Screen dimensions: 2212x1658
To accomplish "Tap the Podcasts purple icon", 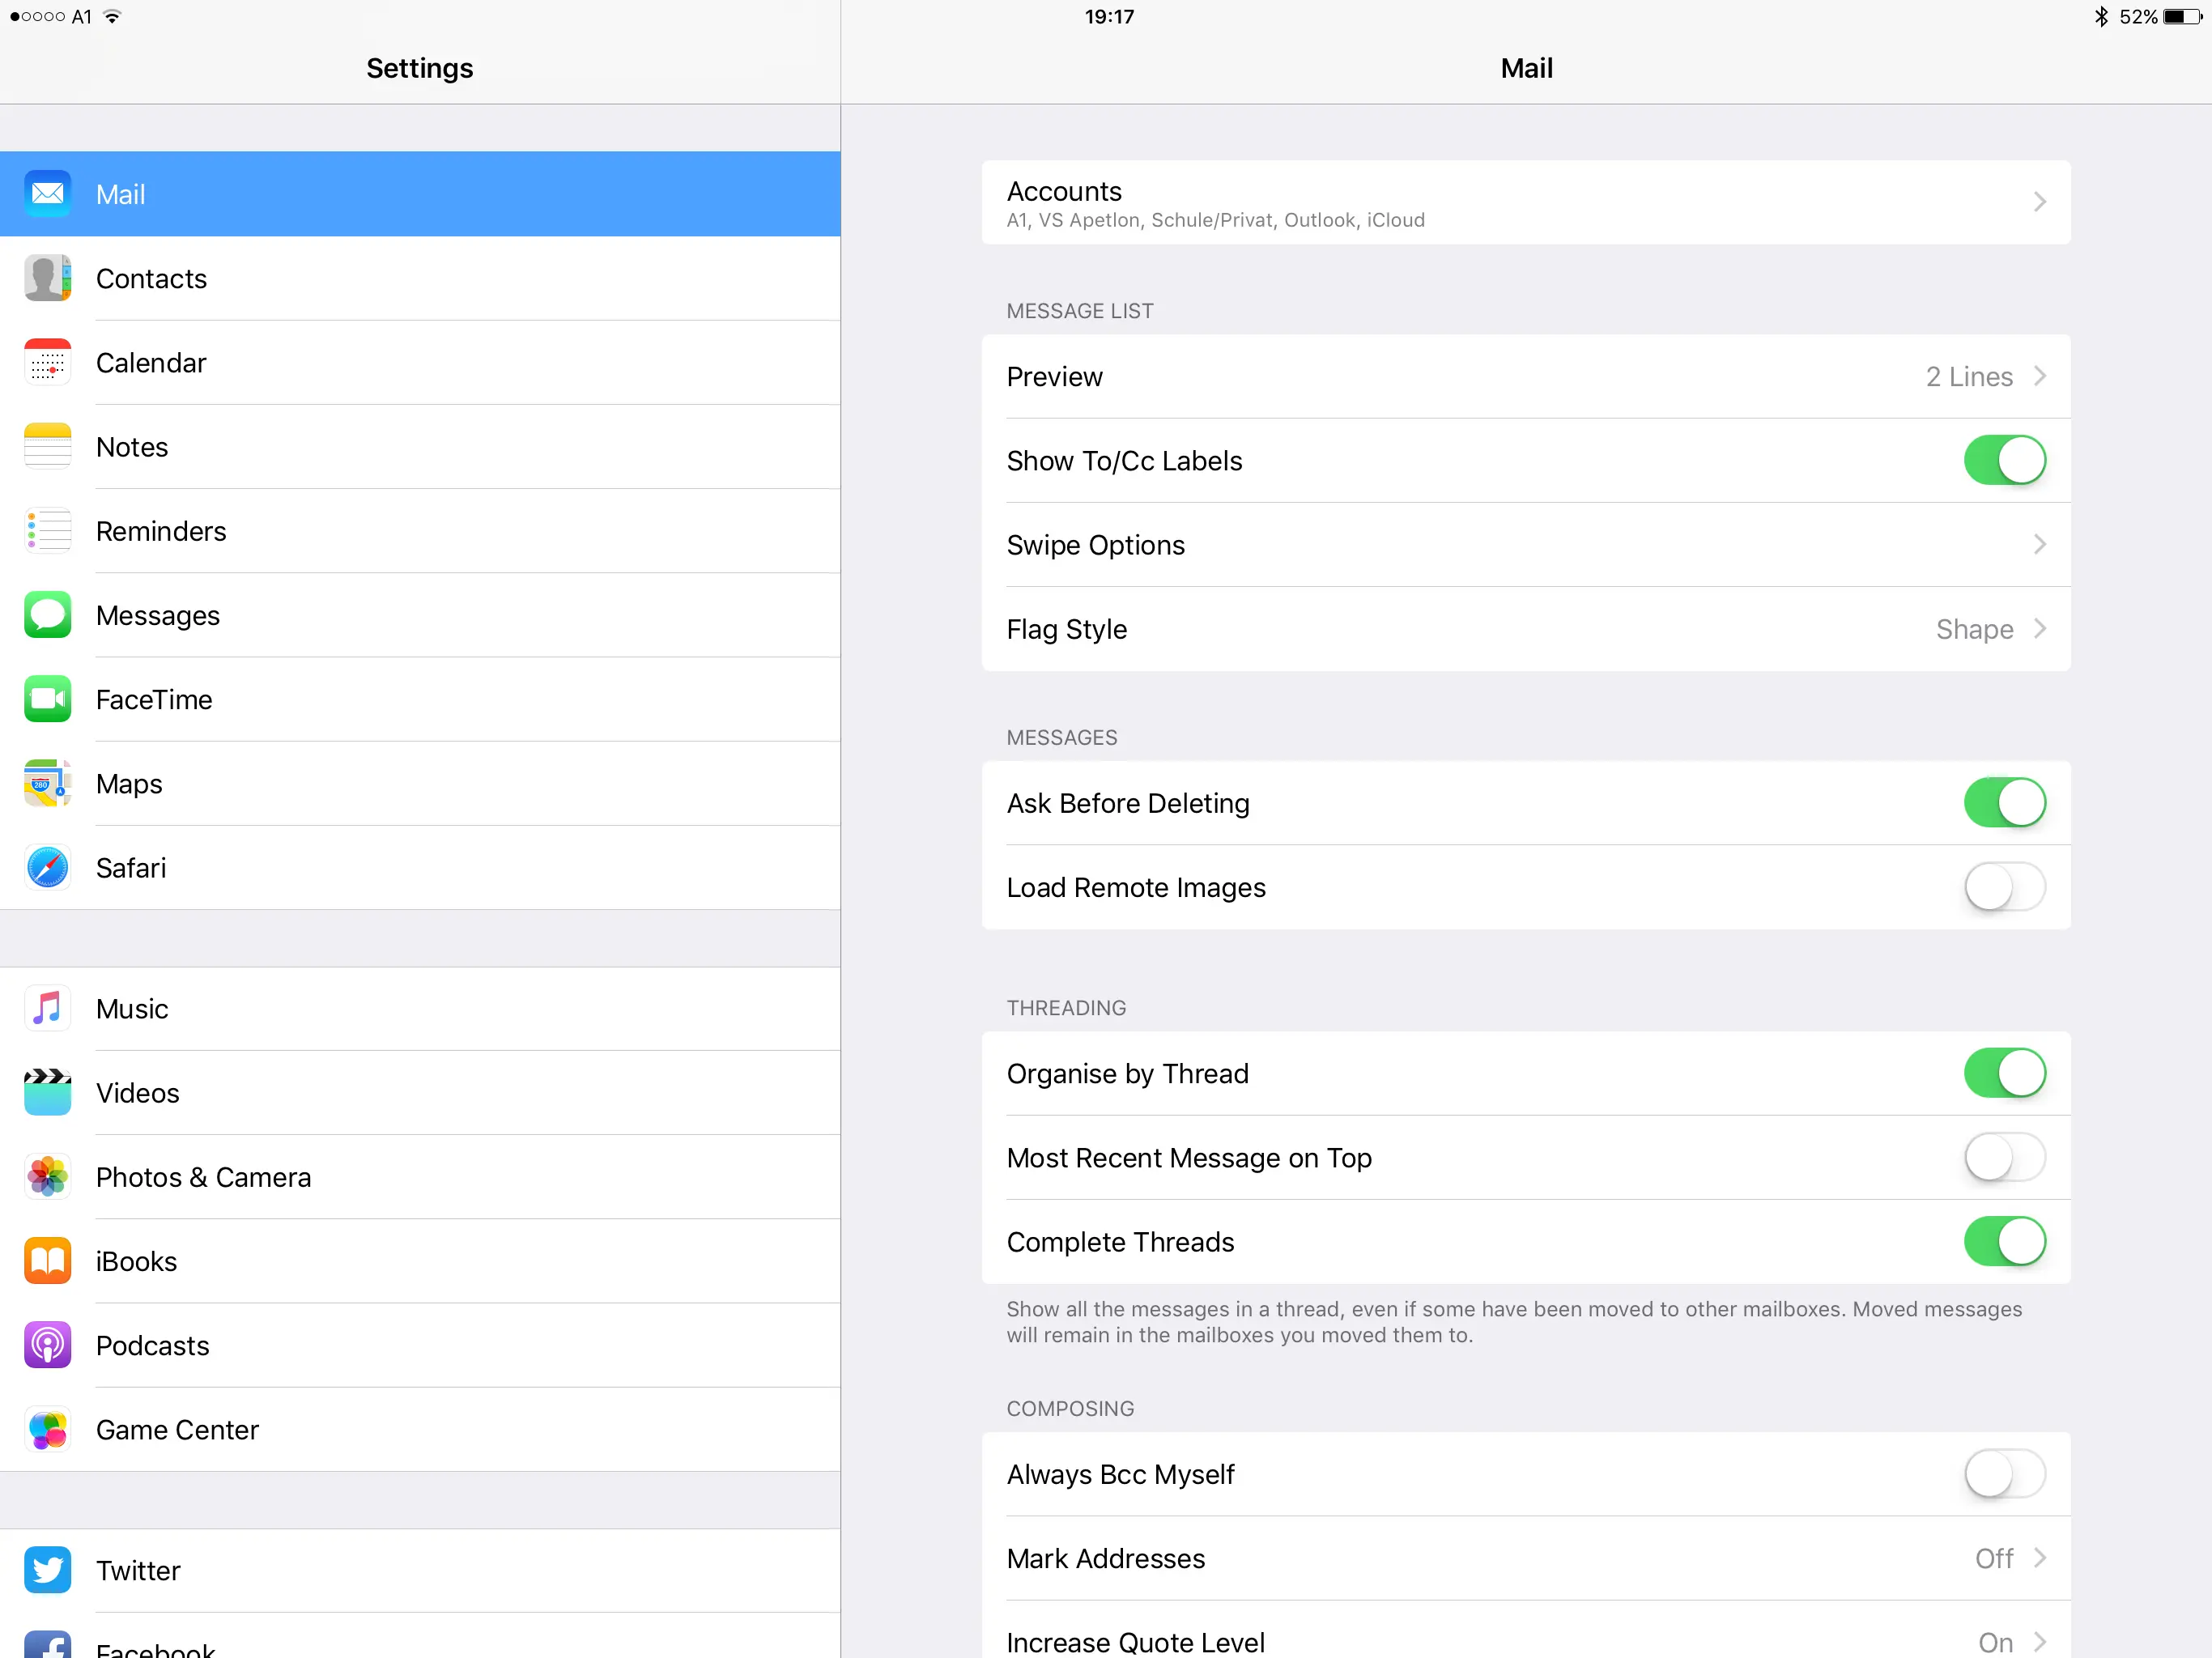I will click(47, 1345).
